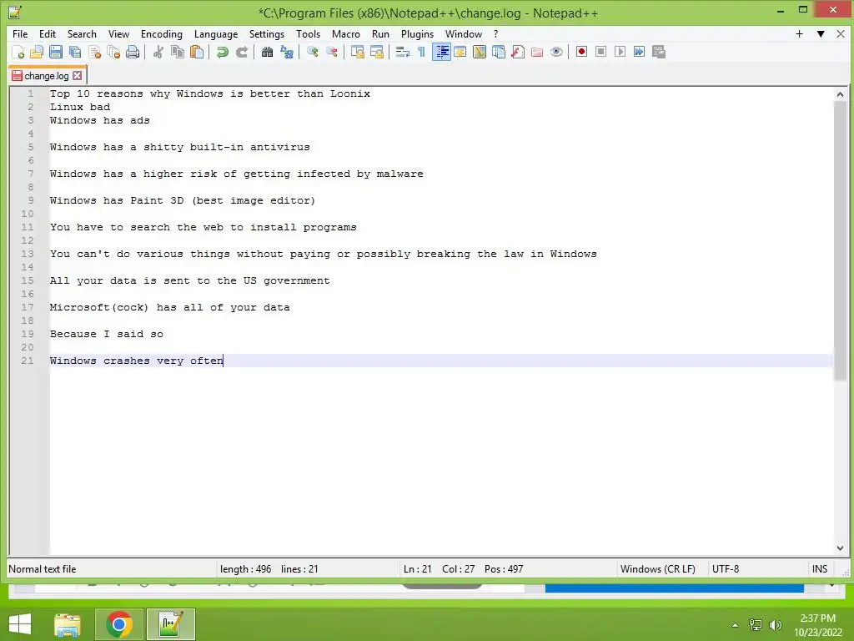Open File Explorer from the taskbar
Screen dimensions: 854x641
(x=68, y=624)
